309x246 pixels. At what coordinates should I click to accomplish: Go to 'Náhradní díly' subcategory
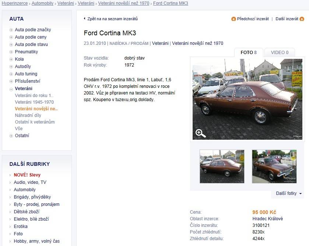coord(28,115)
